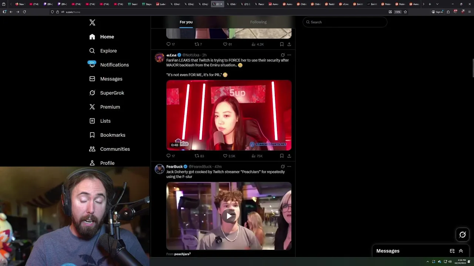Expand the Messages dock

461,251
